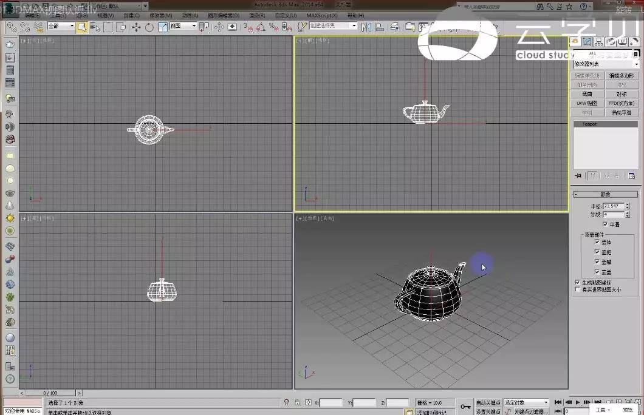The image size is (644, 415).
Task: Click the 0 / 100 time slider
Action: point(50,393)
